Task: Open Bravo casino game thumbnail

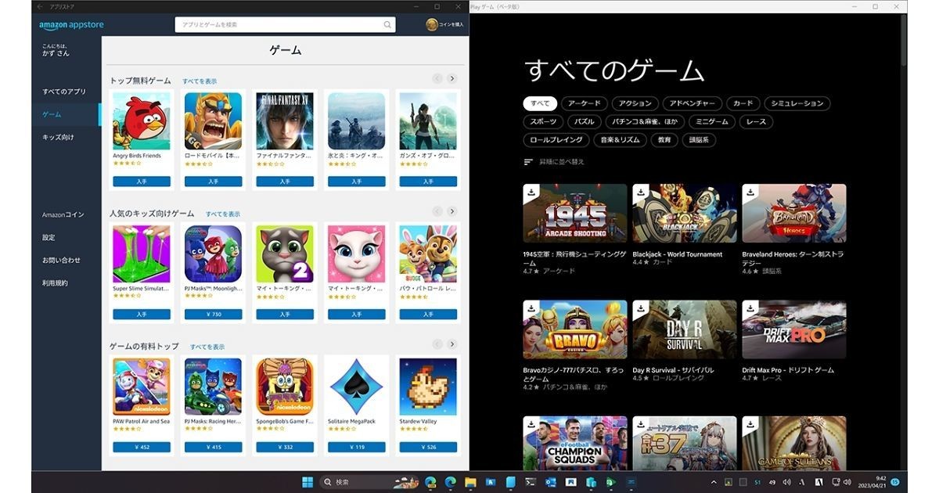Action: [575, 329]
